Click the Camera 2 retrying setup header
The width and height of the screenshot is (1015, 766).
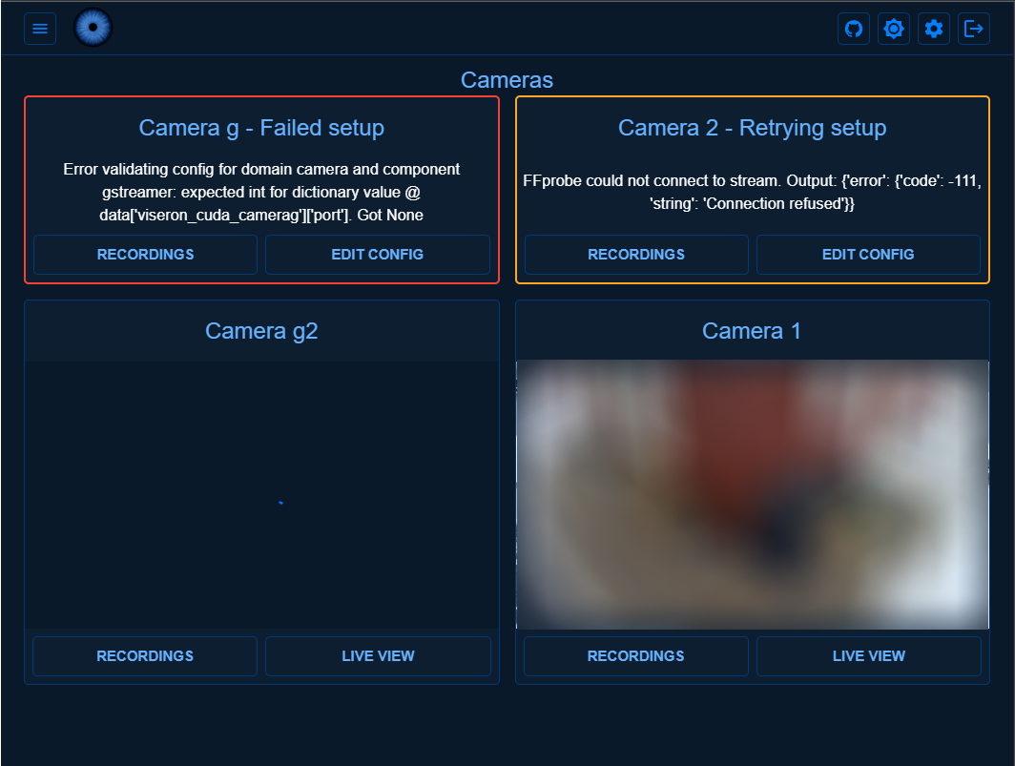[752, 128]
